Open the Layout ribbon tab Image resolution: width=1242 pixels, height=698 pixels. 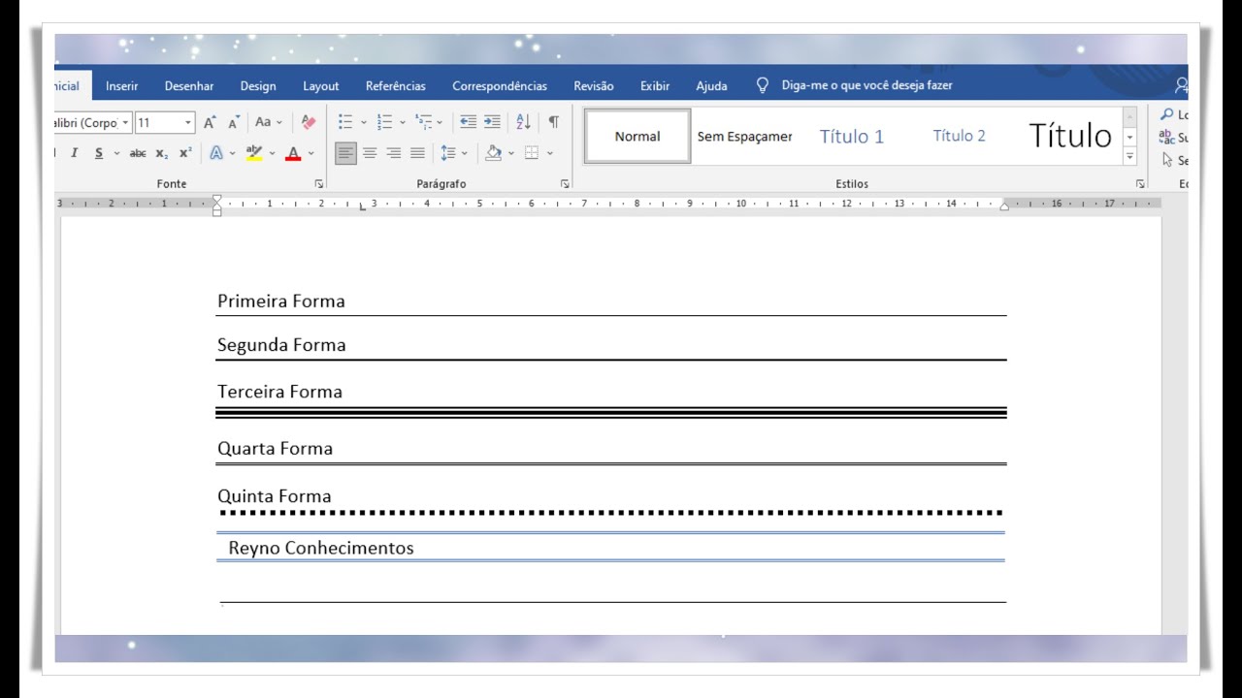tap(320, 86)
